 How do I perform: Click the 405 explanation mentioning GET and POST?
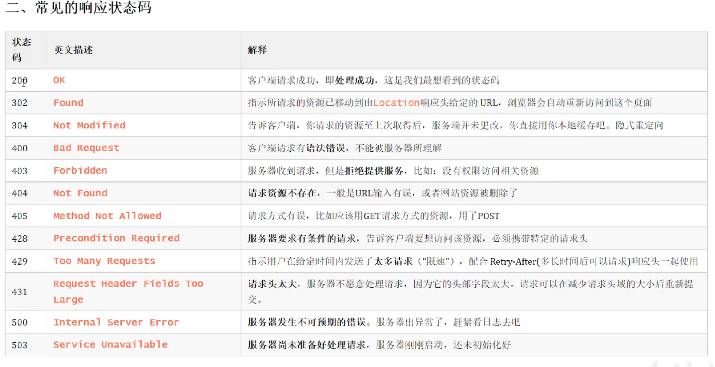(374, 216)
